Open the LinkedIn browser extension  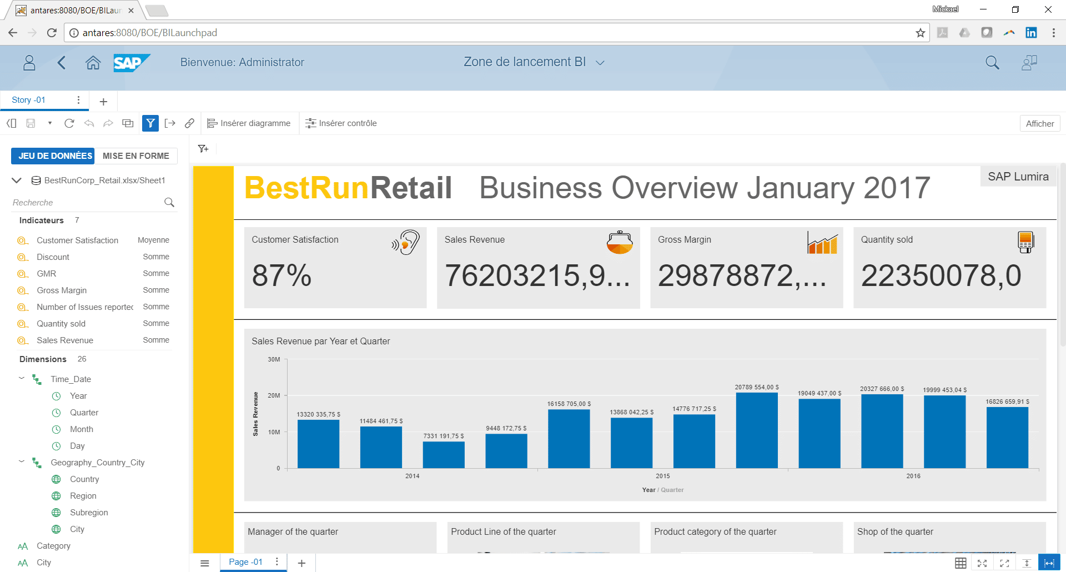tap(1031, 33)
